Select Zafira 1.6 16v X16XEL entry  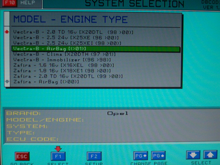[64, 65]
